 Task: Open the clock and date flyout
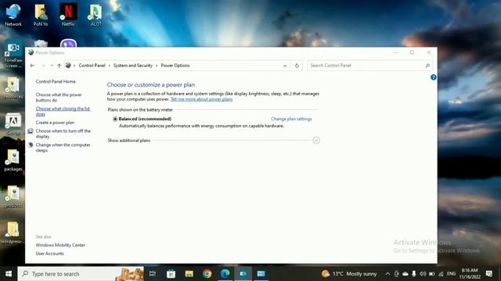click(470, 274)
